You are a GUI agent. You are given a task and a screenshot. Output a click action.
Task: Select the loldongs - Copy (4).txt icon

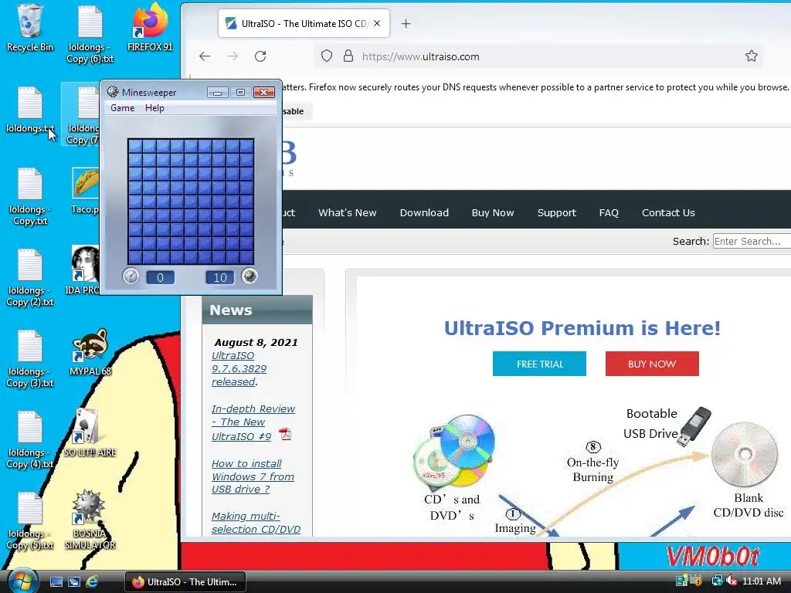[x=30, y=439]
